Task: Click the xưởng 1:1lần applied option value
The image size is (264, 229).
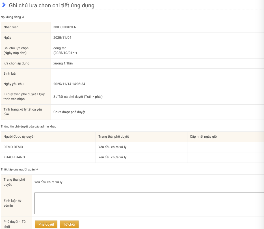Action: click(x=63, y=63)
